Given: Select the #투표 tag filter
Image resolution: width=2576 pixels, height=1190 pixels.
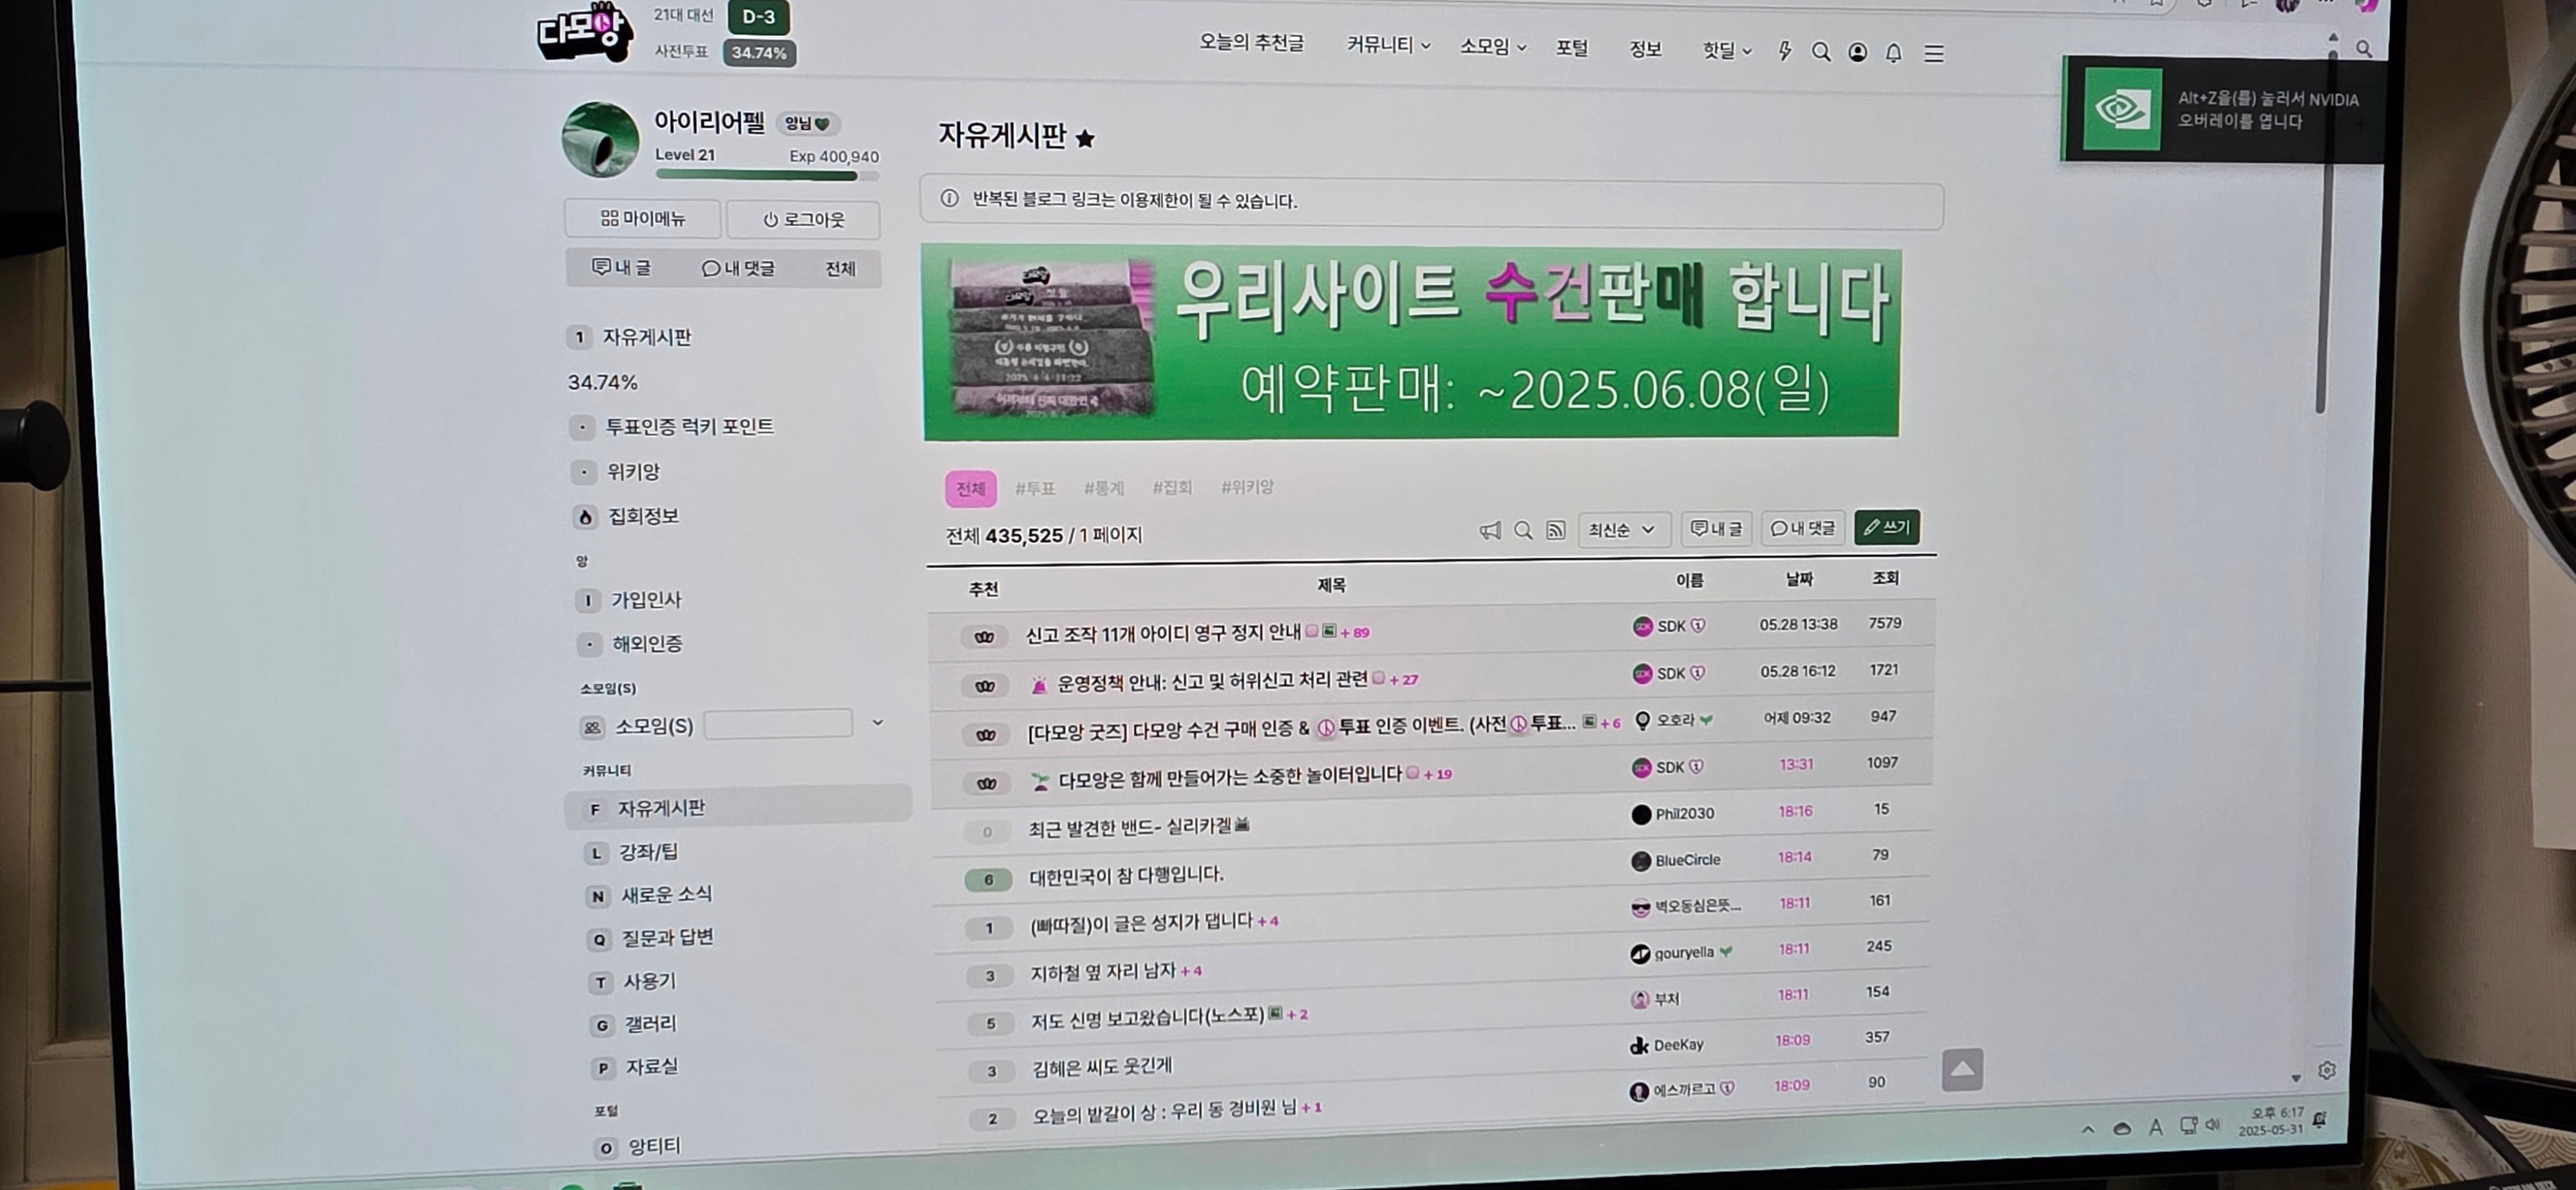Looking at the screenshot, I should (x=1035, y=488).
